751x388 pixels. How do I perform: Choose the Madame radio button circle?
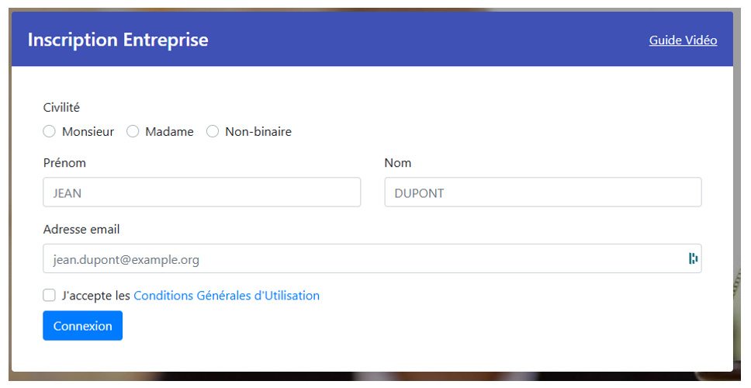click(133, 132)
